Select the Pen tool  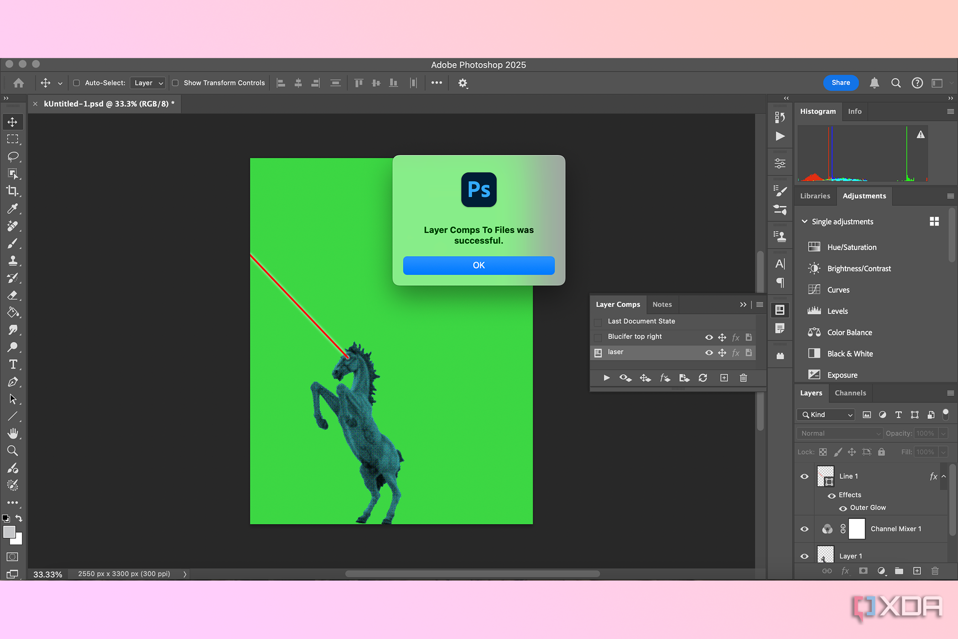13,382
